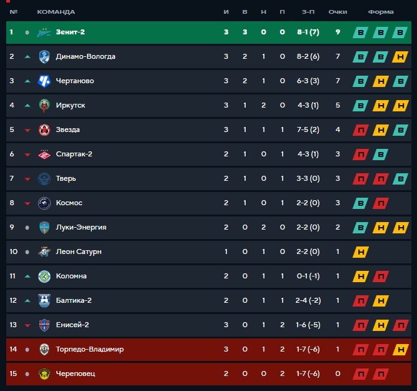The image size is (417, 391).
Task: Click Zvezda's red П form badge
Action: tap(361, 130)
